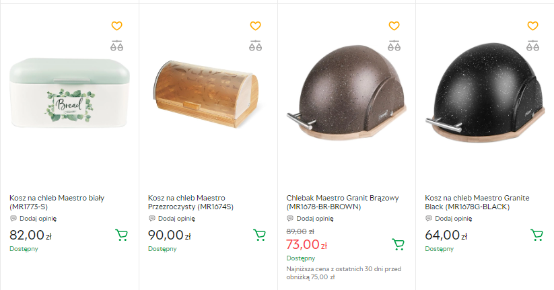Add white Maestro bread bin to wishlist
The image size is (554, 290).
click(116, 26)
